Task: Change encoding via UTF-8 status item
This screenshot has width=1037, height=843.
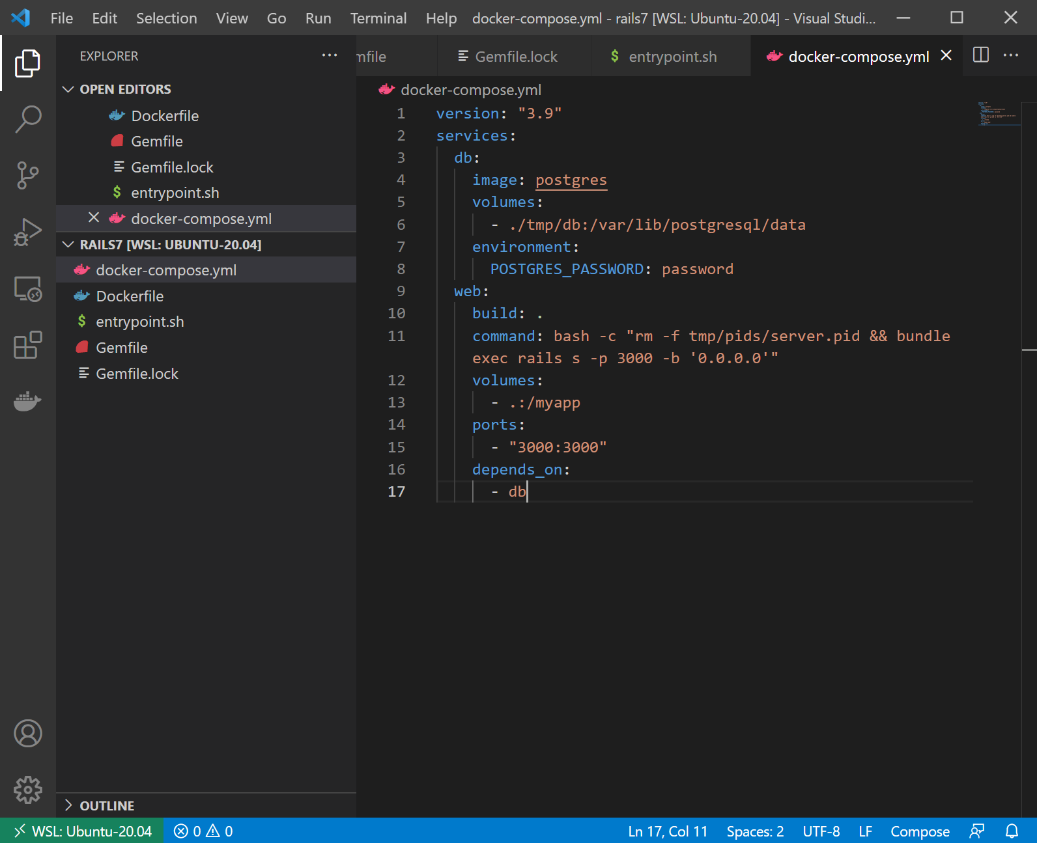Action: coord(821,831)
